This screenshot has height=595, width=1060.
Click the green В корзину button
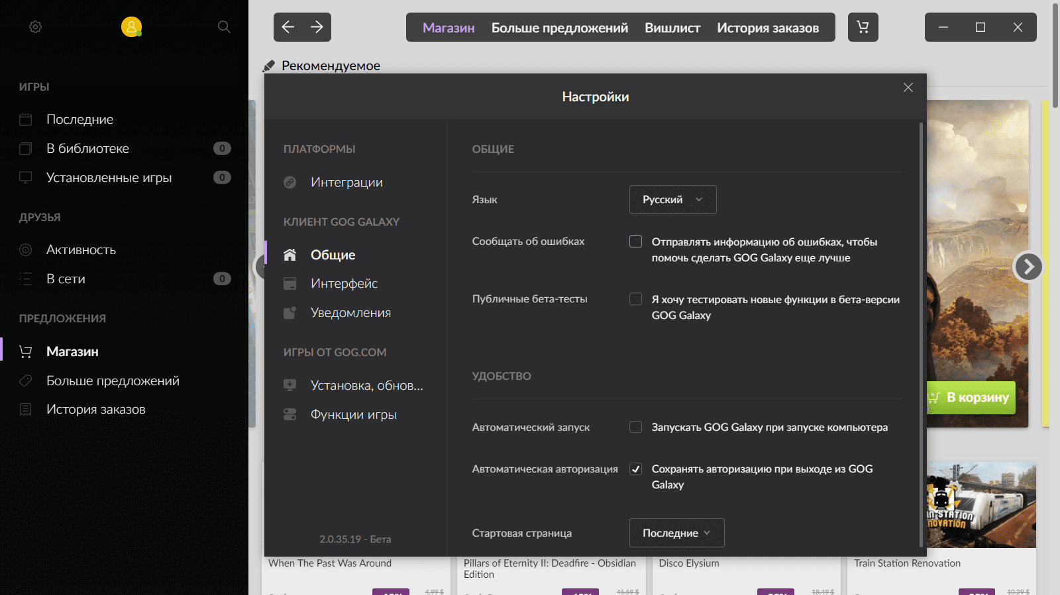point(971,398)
